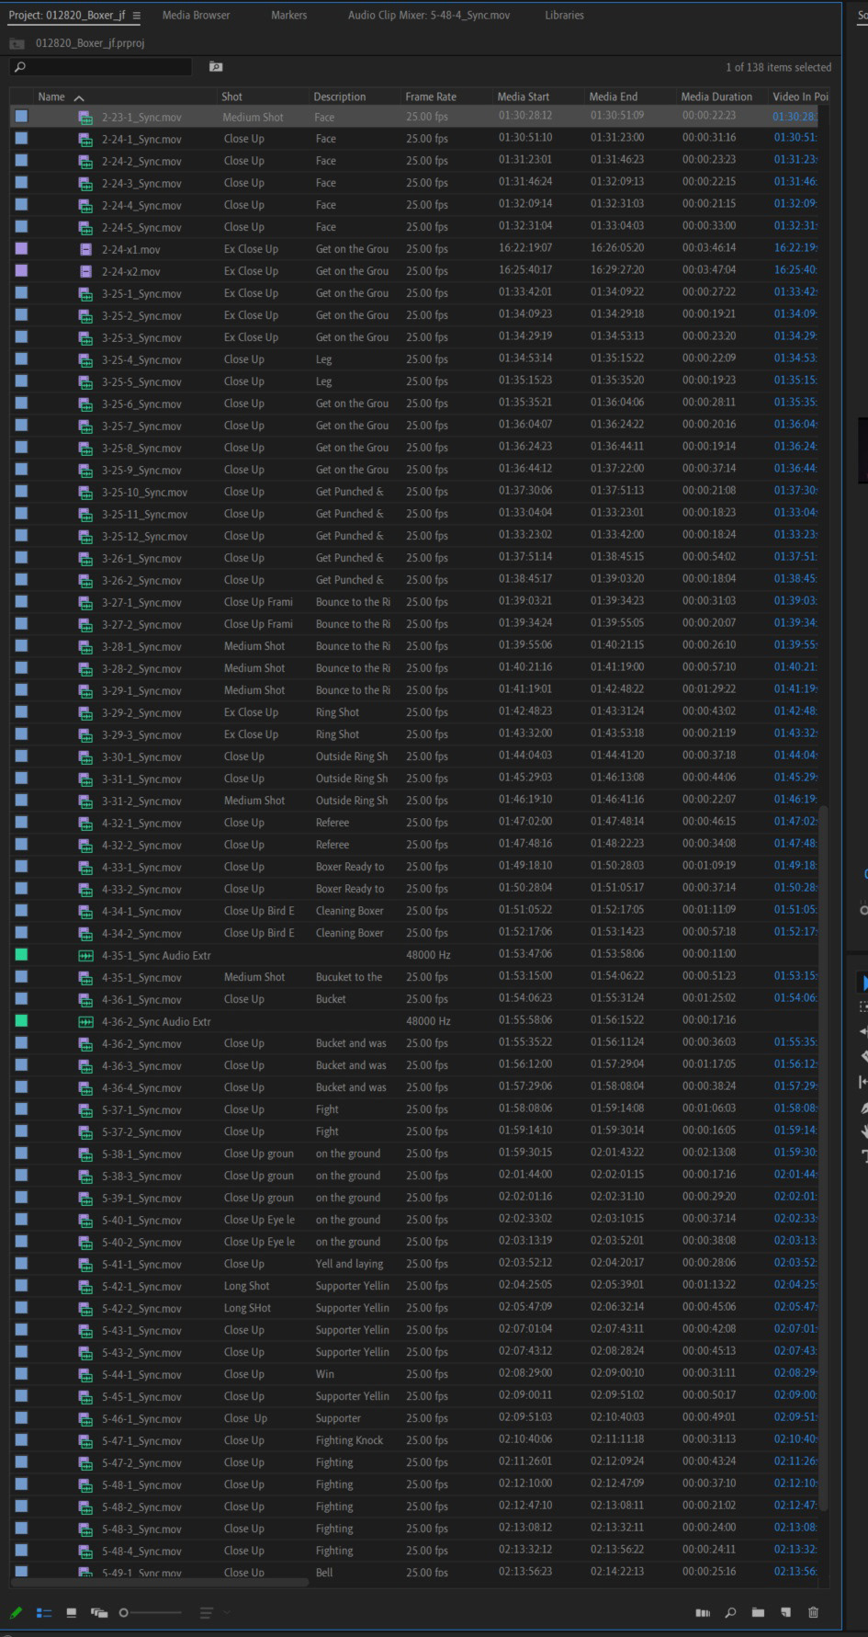868x1637 pixels.
Task: Click the horizontal scrollbar under the list
Action: tap(160, 1582)
